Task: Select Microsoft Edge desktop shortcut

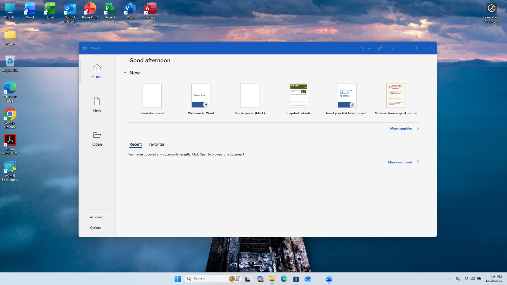Action: (10, 92)
